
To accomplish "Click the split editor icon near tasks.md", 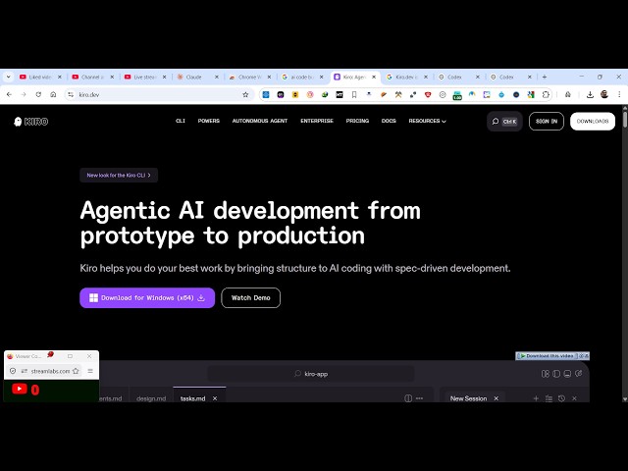I will point(408,398).
